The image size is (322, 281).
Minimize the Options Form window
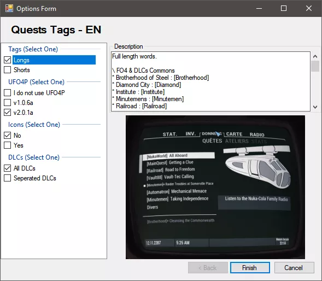pyautogui.click(x=259, y=8)
